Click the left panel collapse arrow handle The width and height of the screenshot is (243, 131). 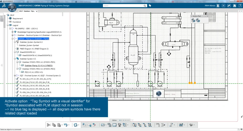(2, 65)
